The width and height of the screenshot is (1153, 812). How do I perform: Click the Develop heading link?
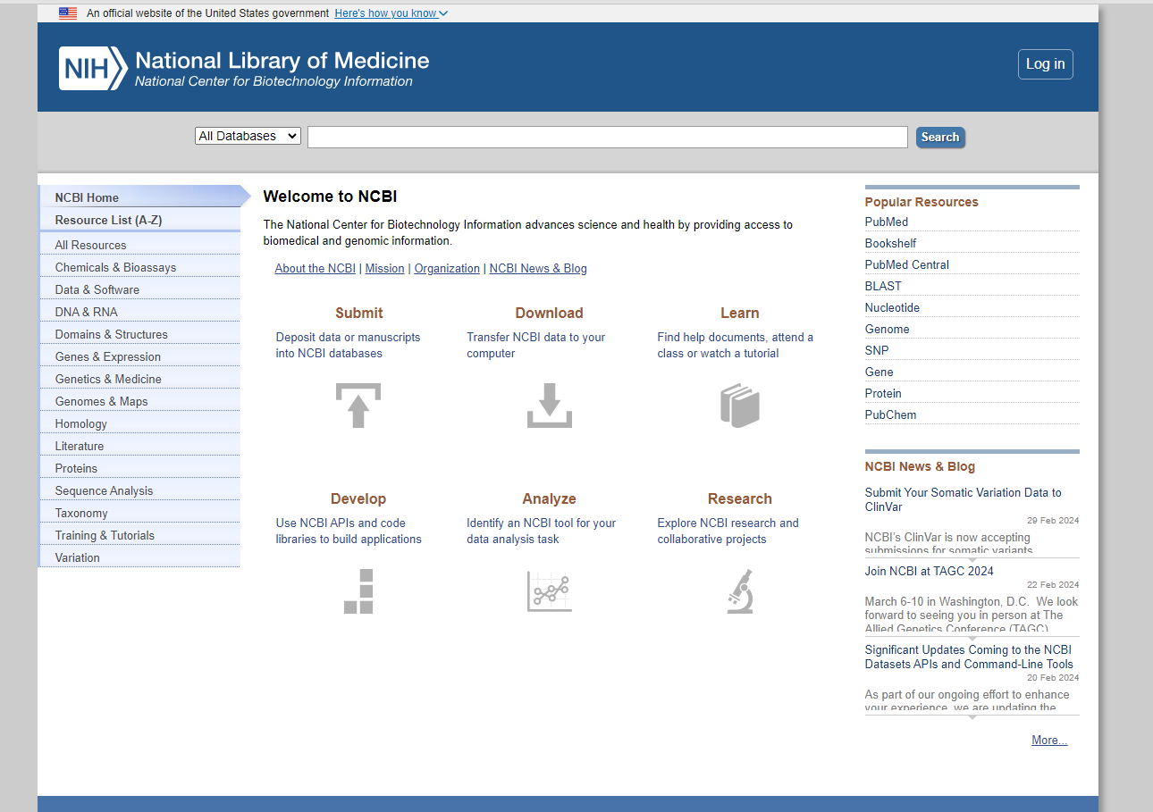coord(358,498)
